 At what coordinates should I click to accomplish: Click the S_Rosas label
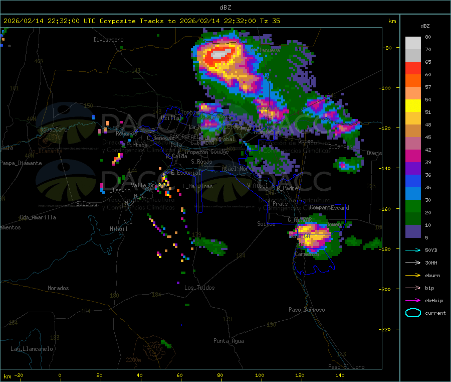[201, 162]
